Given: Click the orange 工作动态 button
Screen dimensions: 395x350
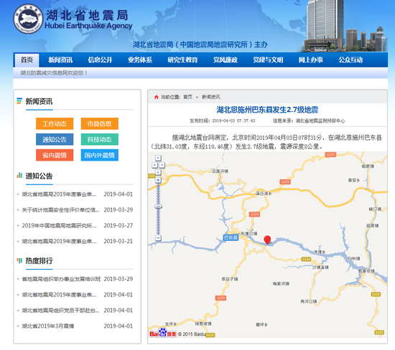Looking at the screenshot, I should click(x=55, y=123).
